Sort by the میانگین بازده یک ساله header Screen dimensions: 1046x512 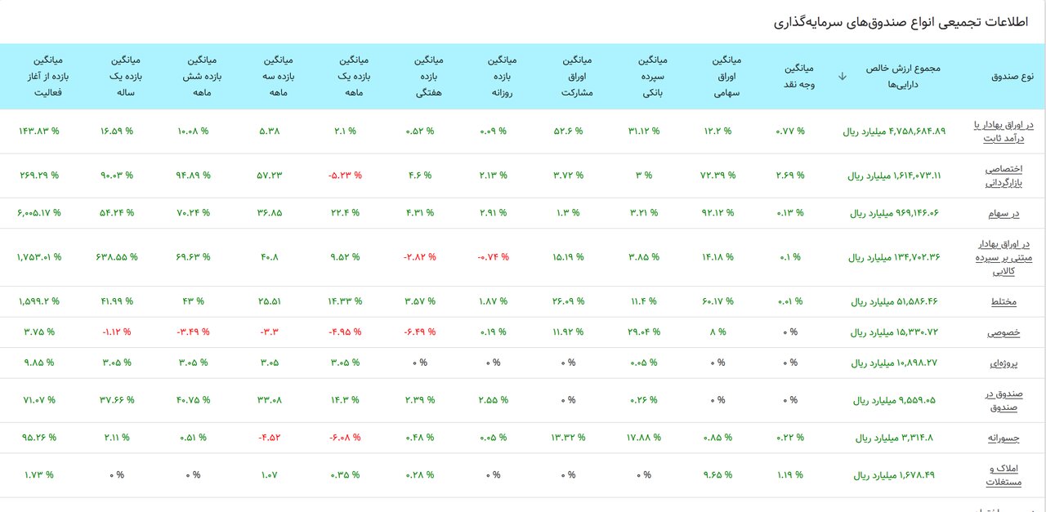[124, 76]
